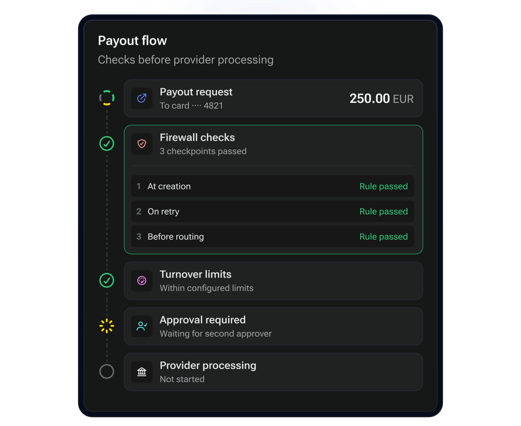The image size is (521, 426).
Task: Click the turnover limits gauge icon
Action: pos(142,281)
